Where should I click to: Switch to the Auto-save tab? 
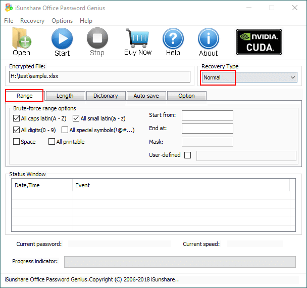pos(146,96)
